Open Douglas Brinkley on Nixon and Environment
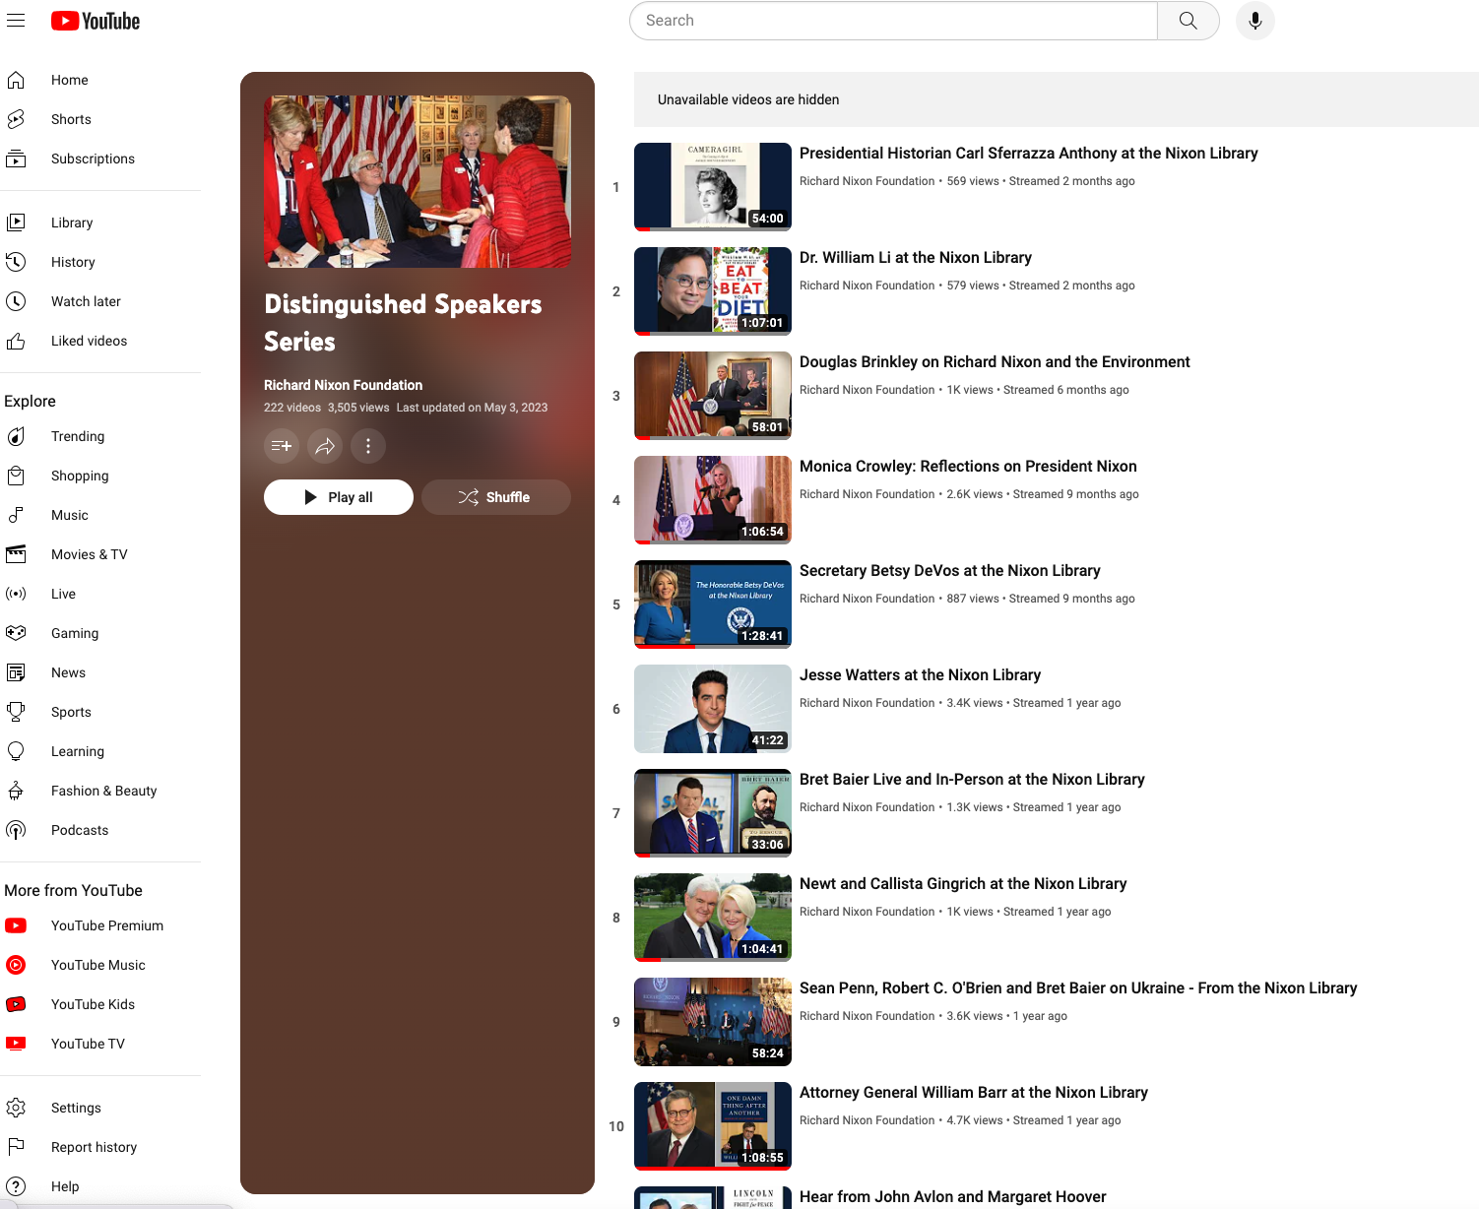 coord(995,362)
